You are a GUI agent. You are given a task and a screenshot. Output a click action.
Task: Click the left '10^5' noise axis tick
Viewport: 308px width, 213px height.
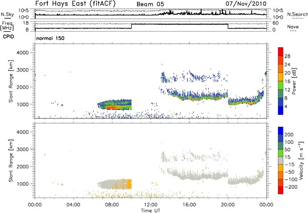(23, 11)
